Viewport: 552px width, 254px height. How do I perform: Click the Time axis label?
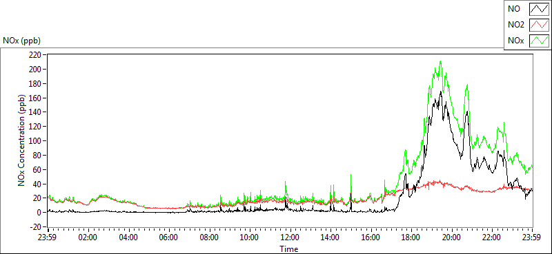click(x=289, y=249)
